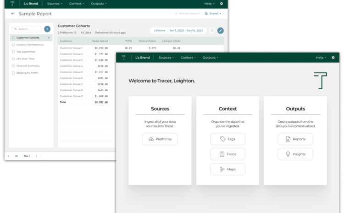The image size is (344, 213).
Task: Open Tags under Context
Action: 227,139
